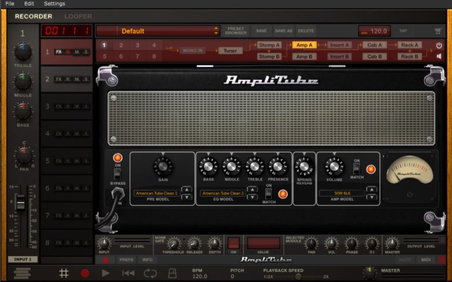
Task: Toggle the noise gate ON button
Action: coord(234,243)
